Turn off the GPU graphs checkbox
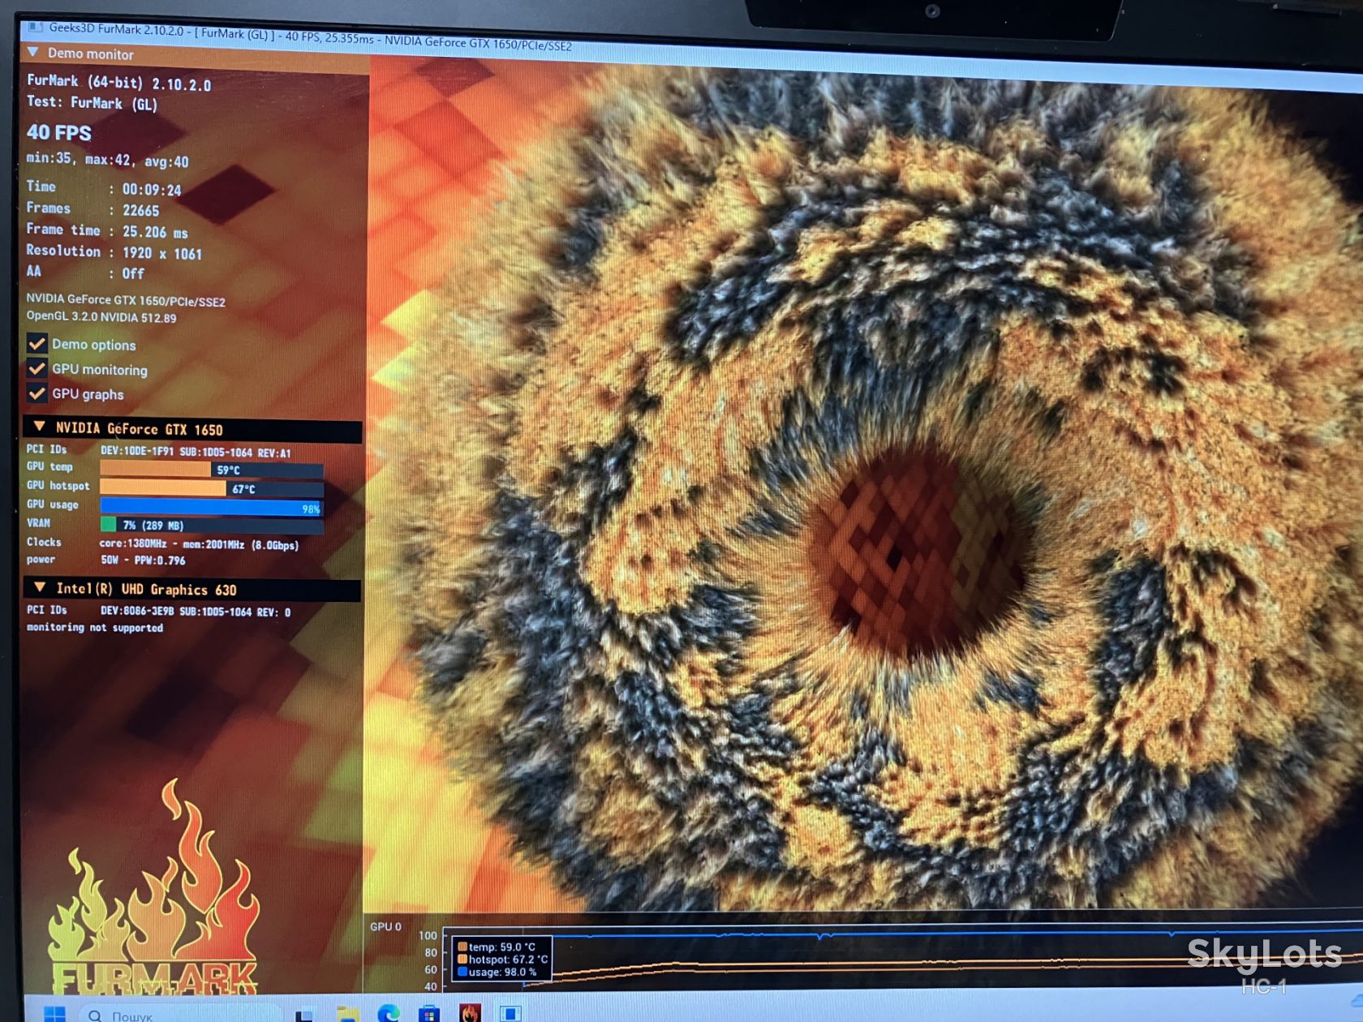 click(37, 393)
